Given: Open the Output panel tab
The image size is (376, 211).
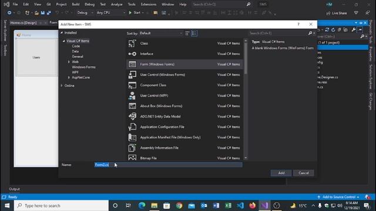Looking at the screenshot, I should point(14,189).
